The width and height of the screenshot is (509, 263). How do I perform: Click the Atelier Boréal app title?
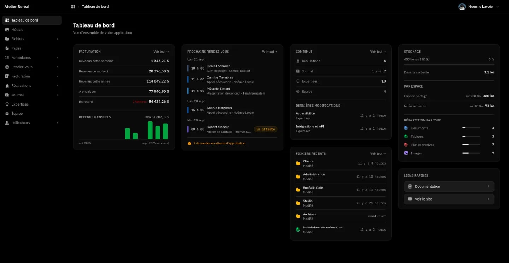click(17, 7)
